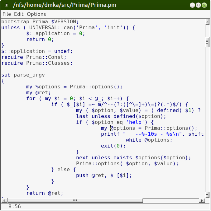The width and height of the screenshot is (211, 211).
Task: Click the regex match line with 'm/^--'
Action: pyautogui.click(x=119, y=105)
